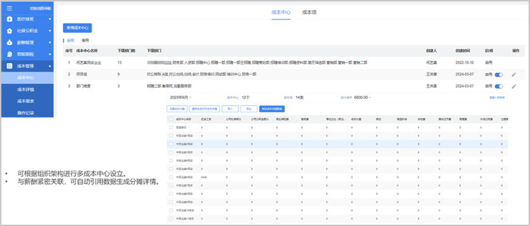530x226 pixels.
Task: Click the 智能授税 sidebar icon
Action: click(x=10, y=54)
